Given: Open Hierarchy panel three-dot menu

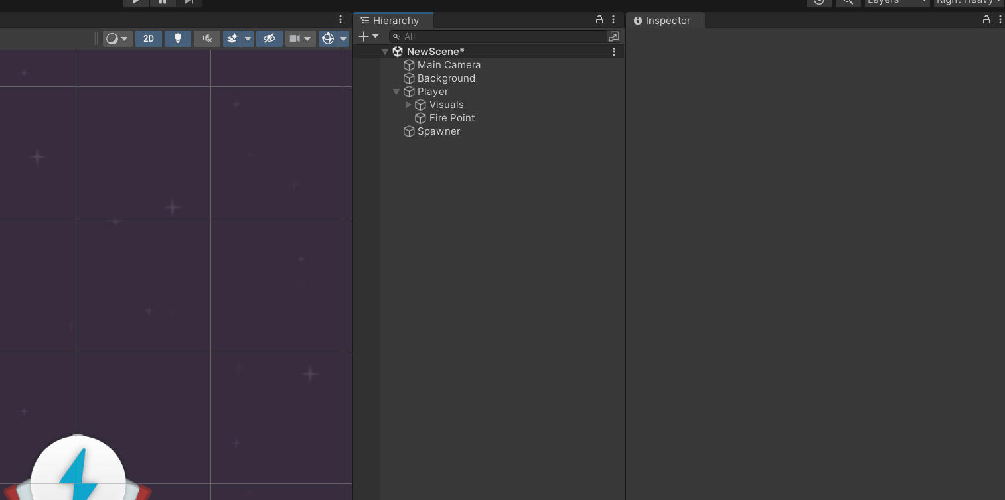Looking at the screenshot, I should click(x=613, y=20).
